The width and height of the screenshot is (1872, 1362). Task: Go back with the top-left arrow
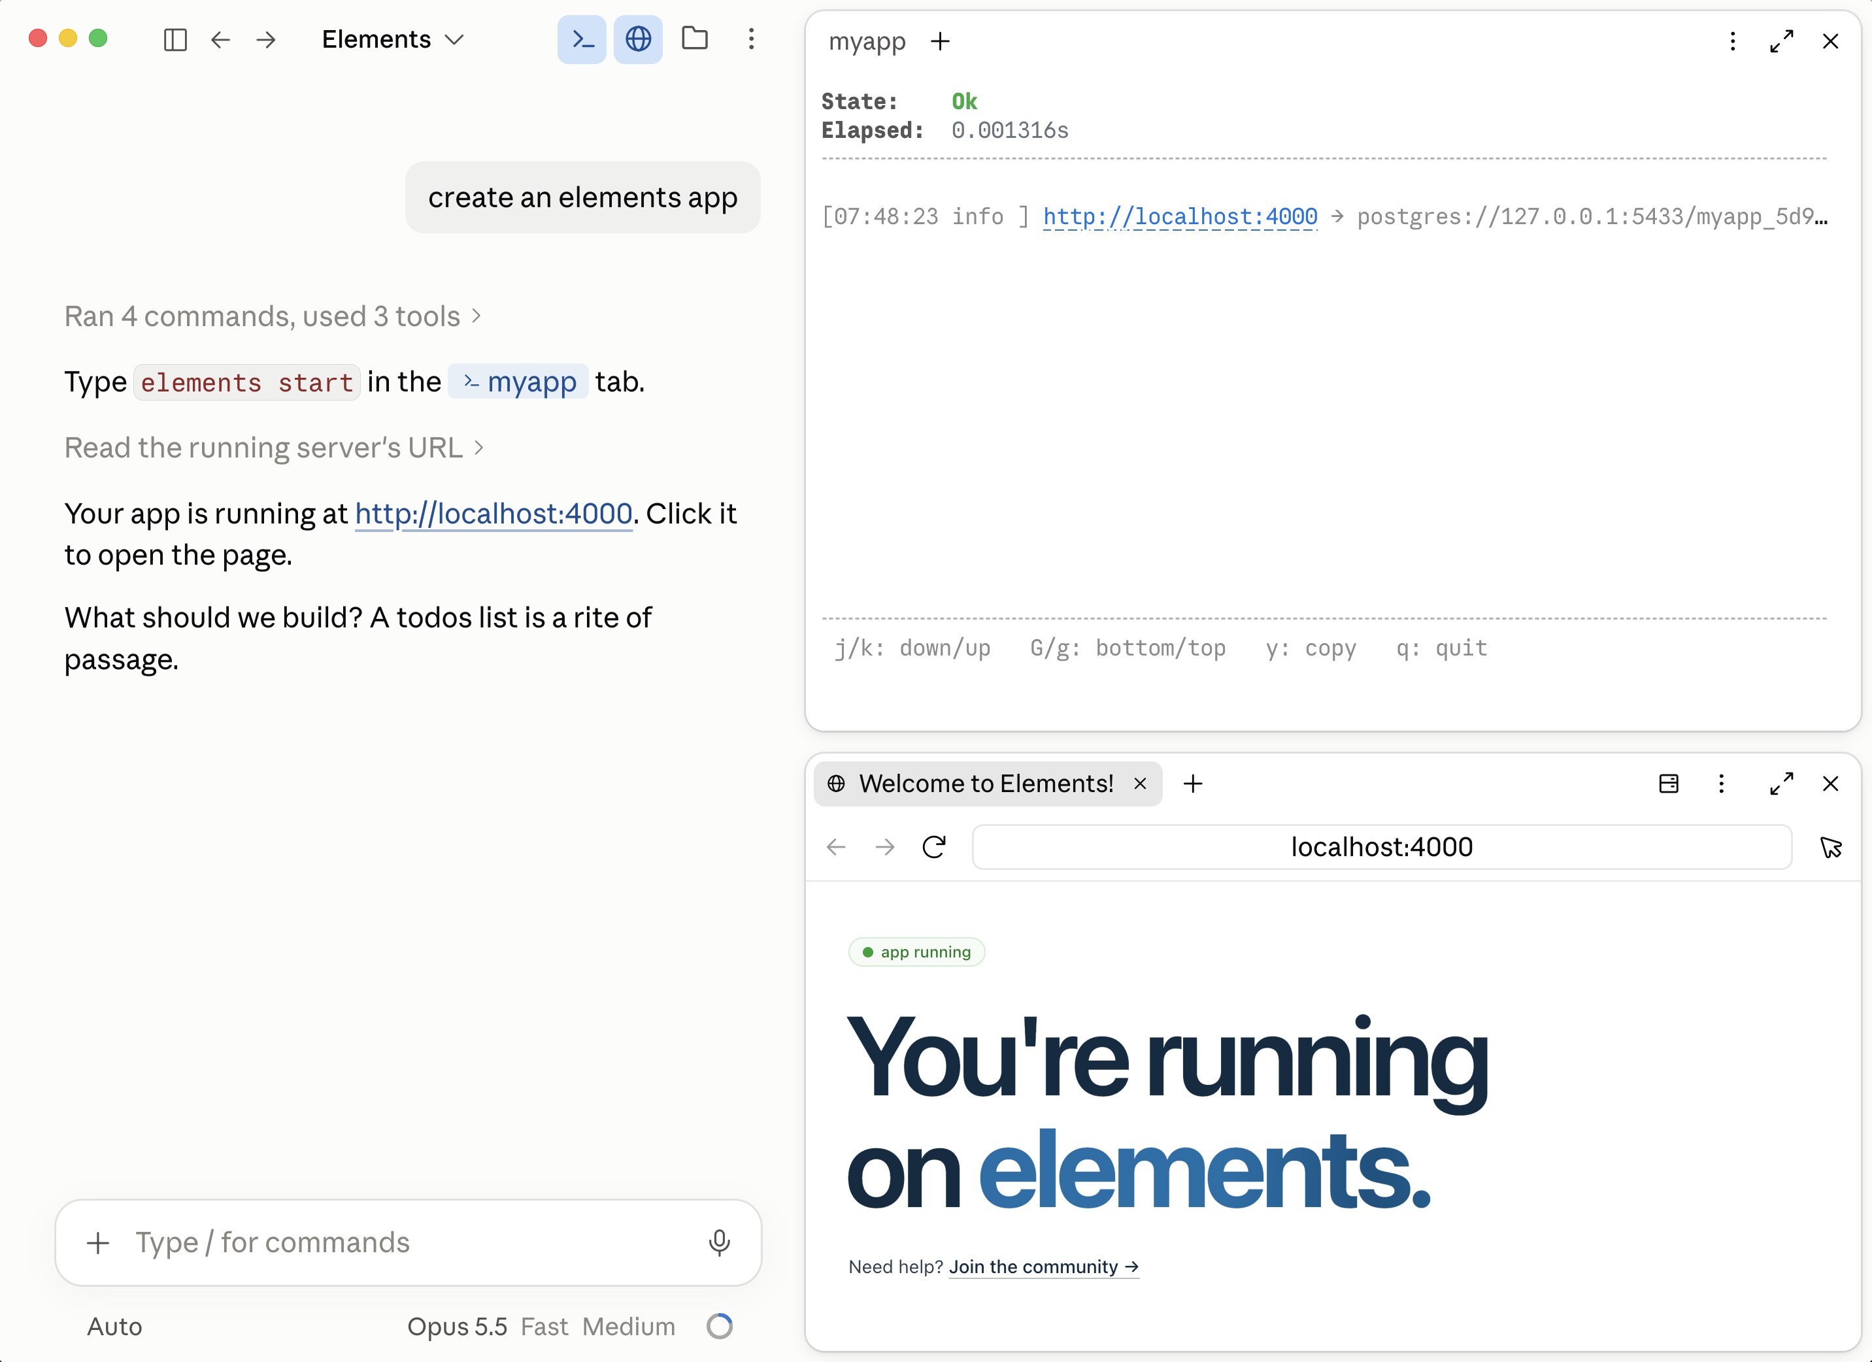(x=220, y=40)
